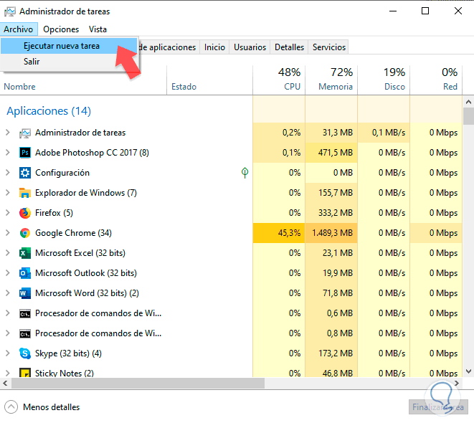Switch to the Usuarios tab
474x423 pixels.
pos(250,47)
